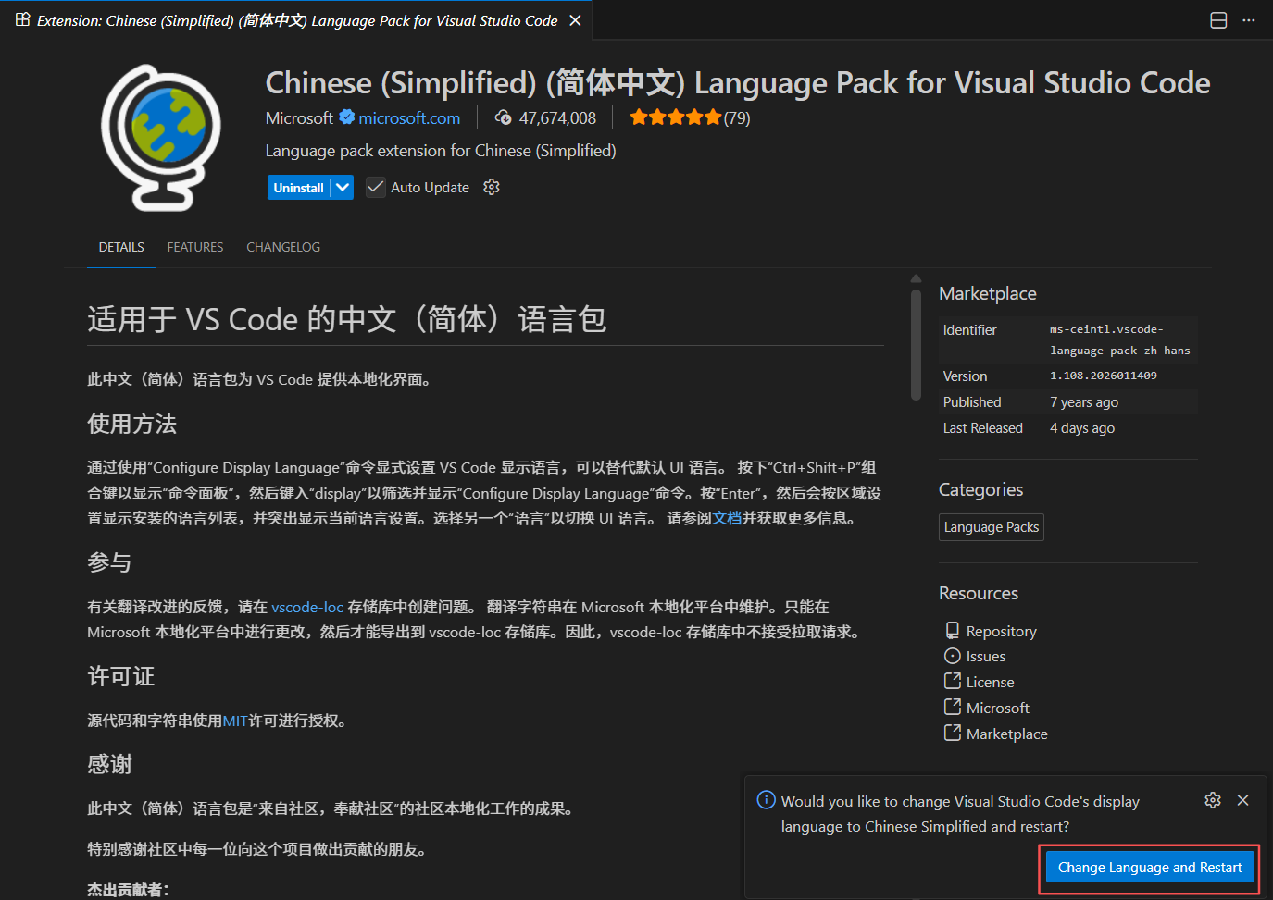Click the 使用方法 heading
The height and width of the screenshot is (900, 1273).
point(132,424)
